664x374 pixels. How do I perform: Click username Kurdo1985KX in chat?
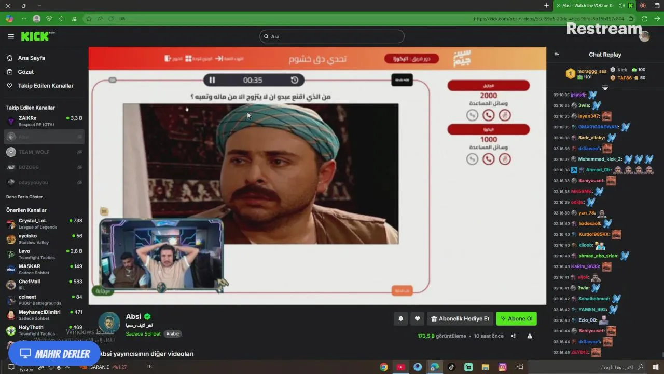click(x=594, y=234)
